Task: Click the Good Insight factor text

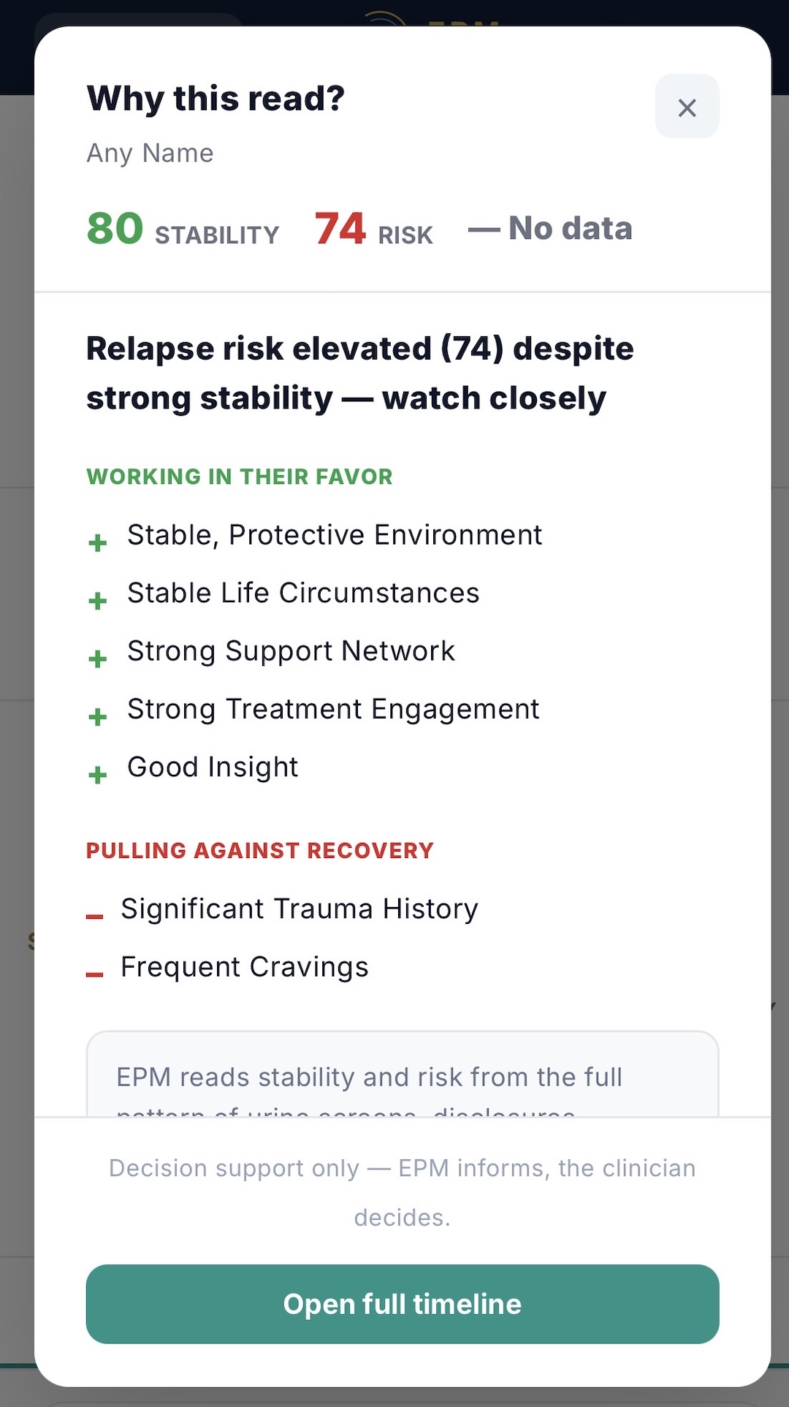Action: point(213,767)
